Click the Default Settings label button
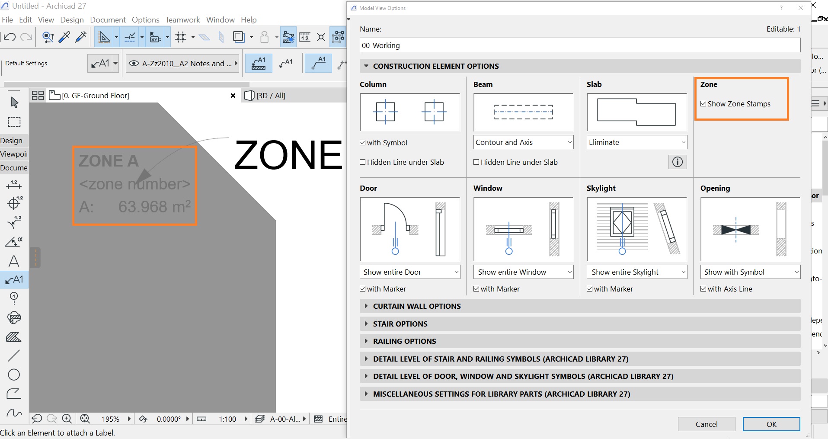Viewport: 828px width, 439px height. coord(26,63)
